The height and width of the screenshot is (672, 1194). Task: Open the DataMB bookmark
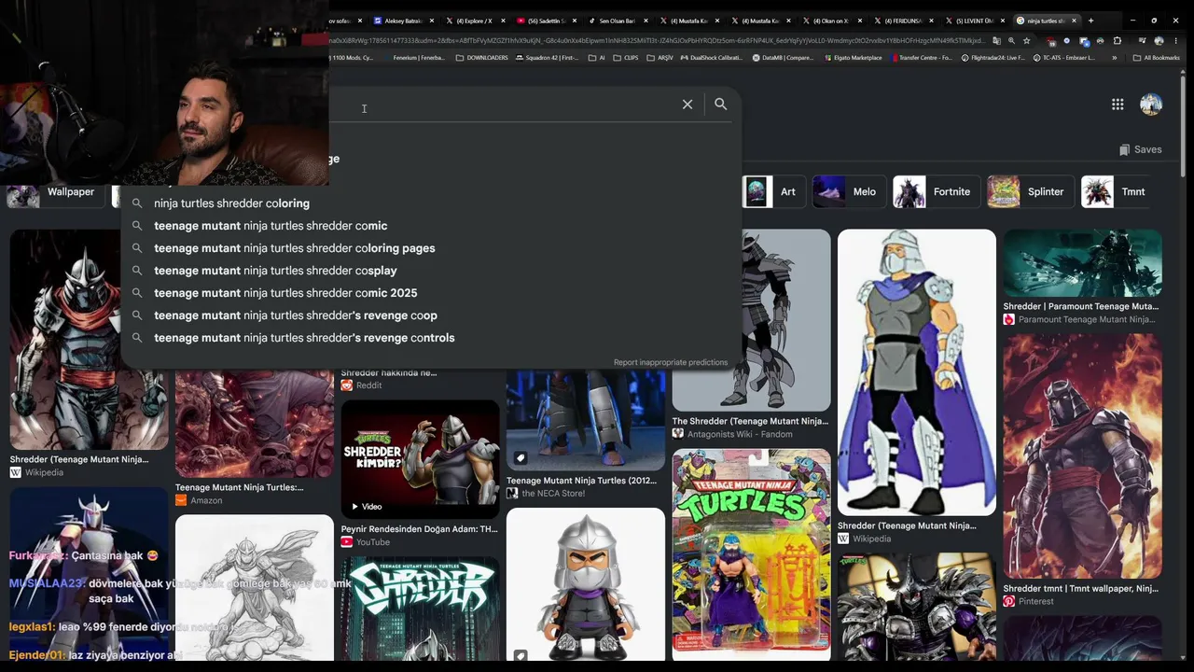pyautogui.click(x=784, y=58)
